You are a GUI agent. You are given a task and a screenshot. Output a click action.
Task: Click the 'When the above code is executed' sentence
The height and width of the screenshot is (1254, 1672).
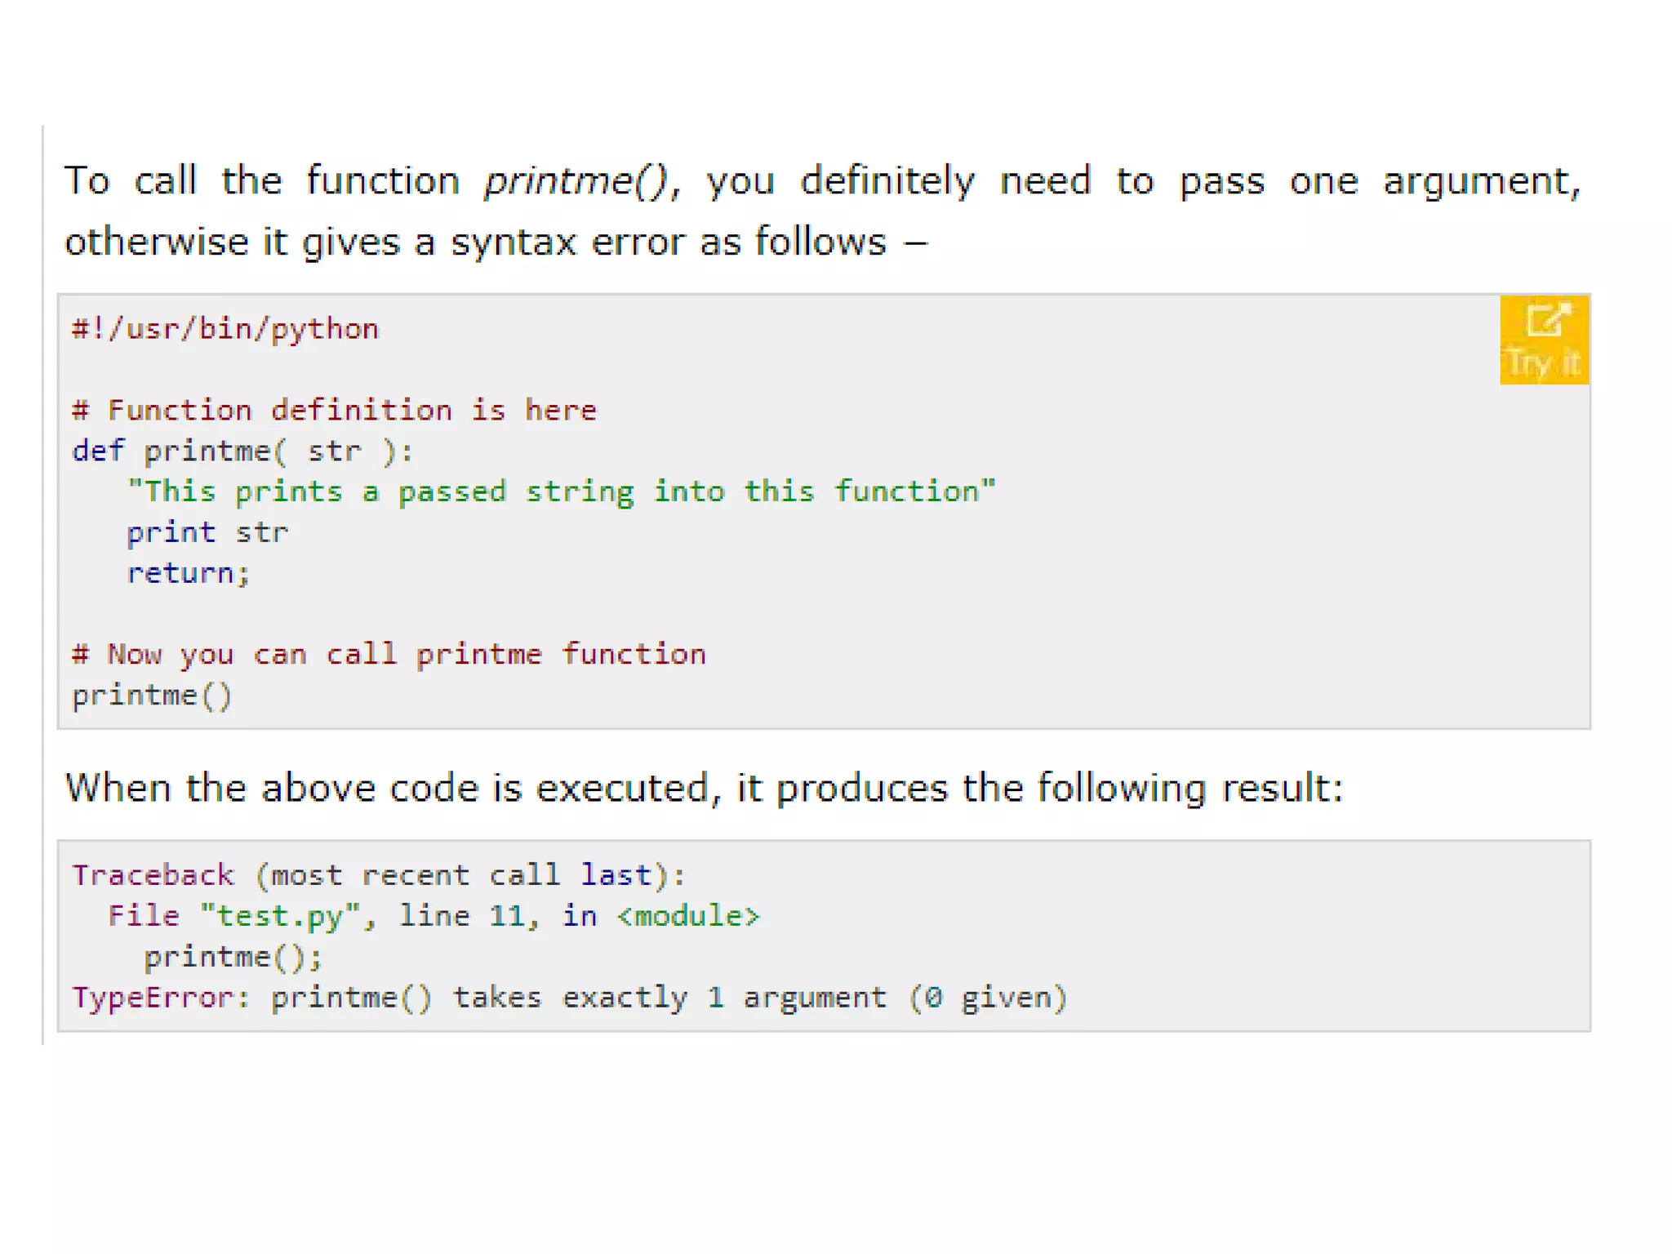pyautogui.click(x=704, y=788)
